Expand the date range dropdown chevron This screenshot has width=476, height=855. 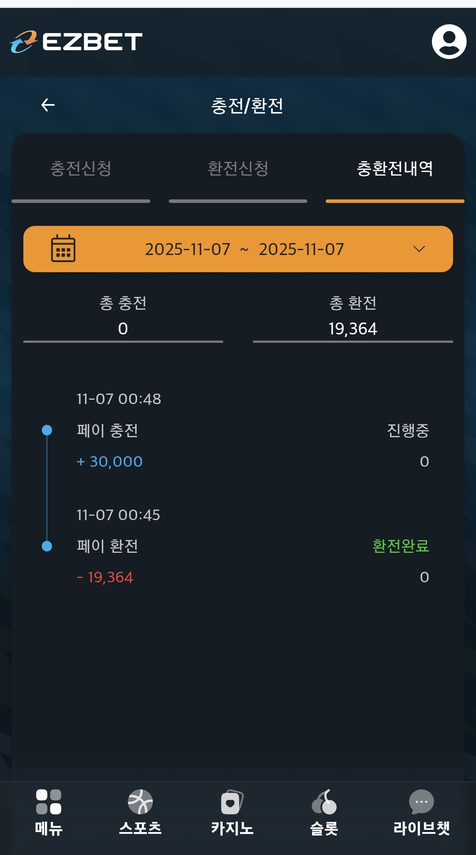tap(419, 249)
